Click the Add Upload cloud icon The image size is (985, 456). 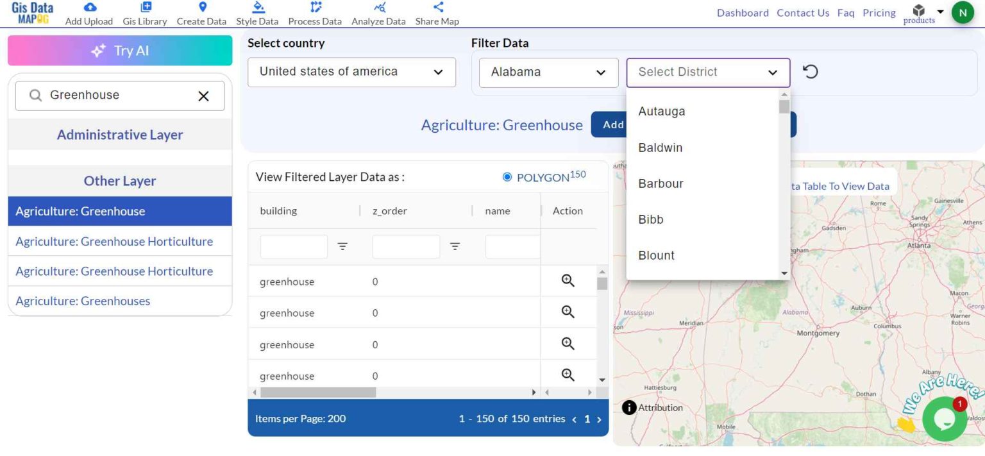coord(88,7)
